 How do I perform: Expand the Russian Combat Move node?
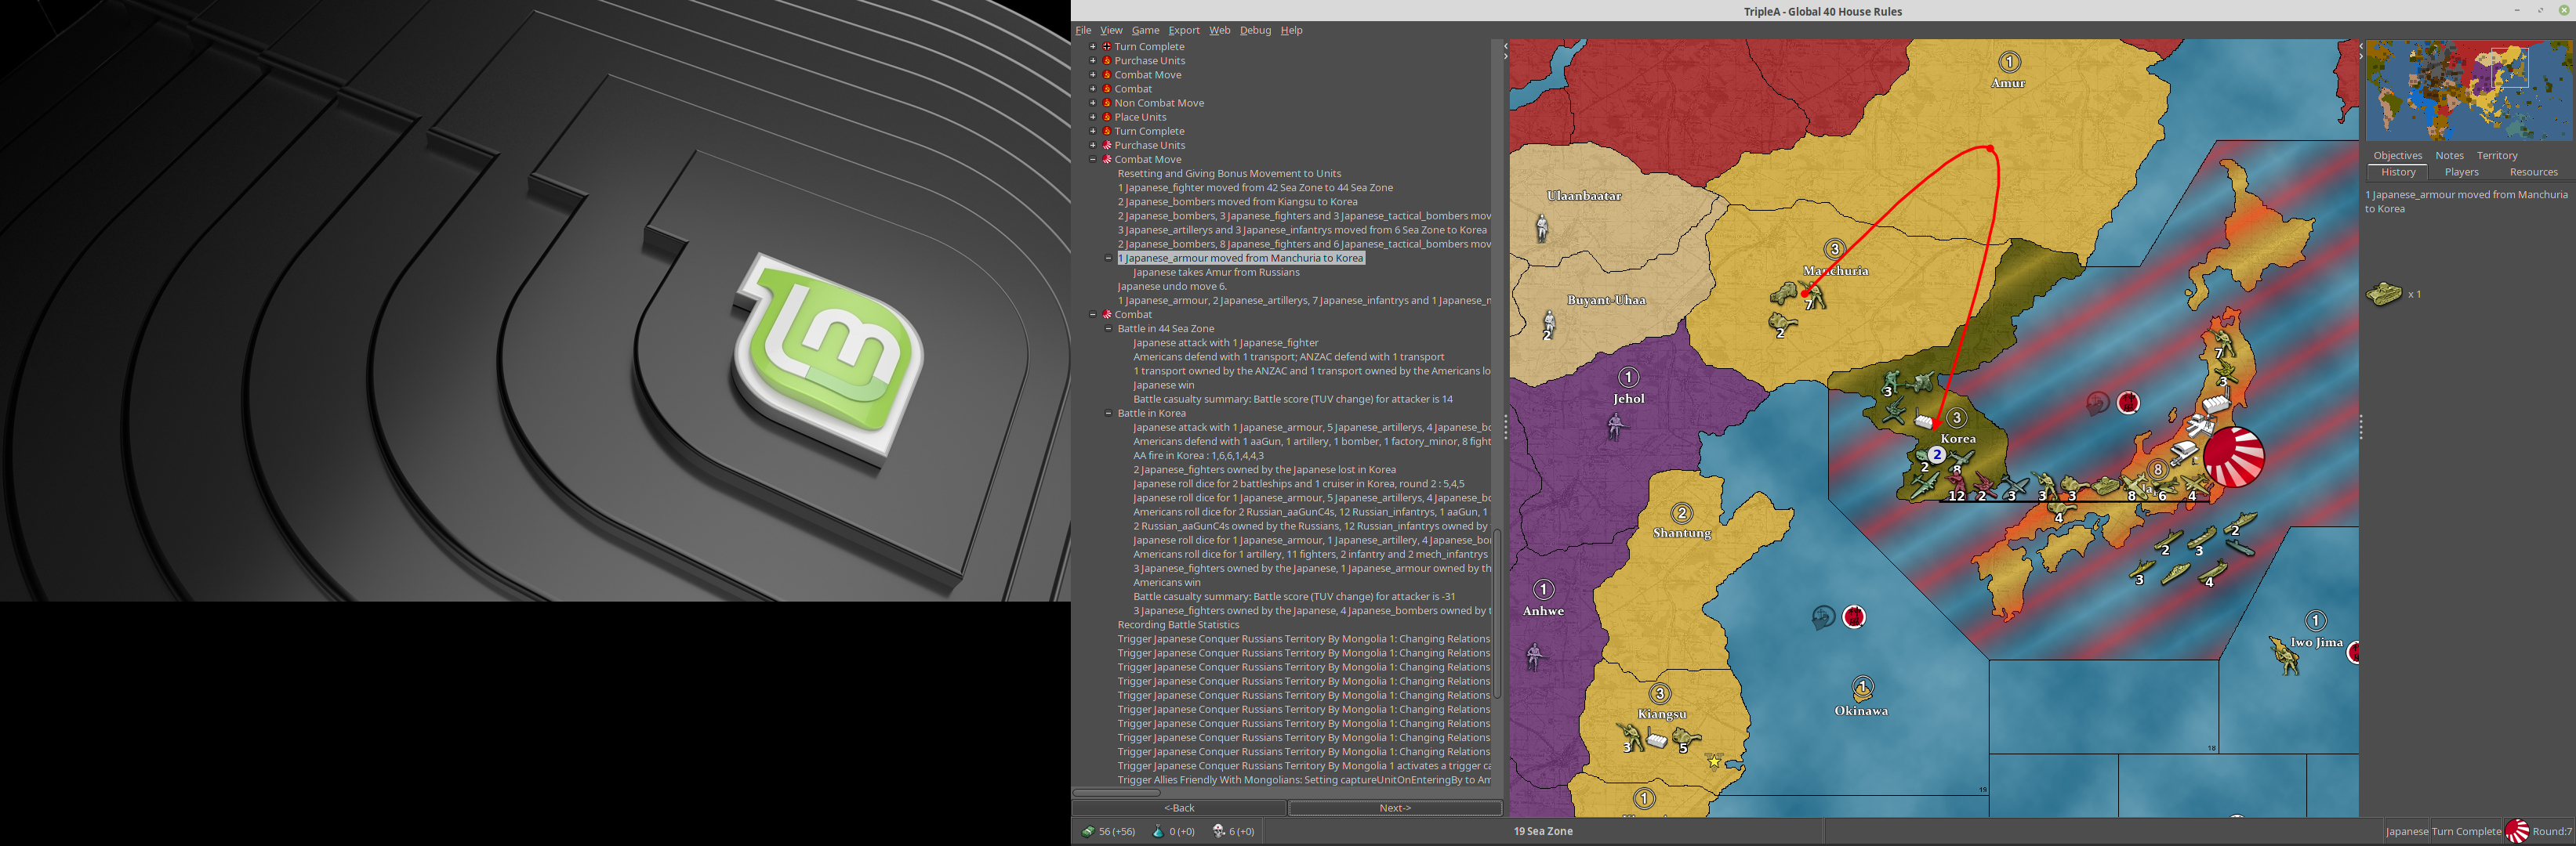(1093, 75)
